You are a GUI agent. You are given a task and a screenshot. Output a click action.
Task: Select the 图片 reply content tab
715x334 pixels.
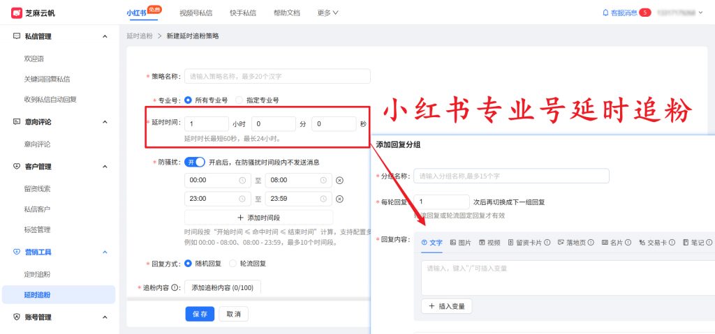point(461,243)
